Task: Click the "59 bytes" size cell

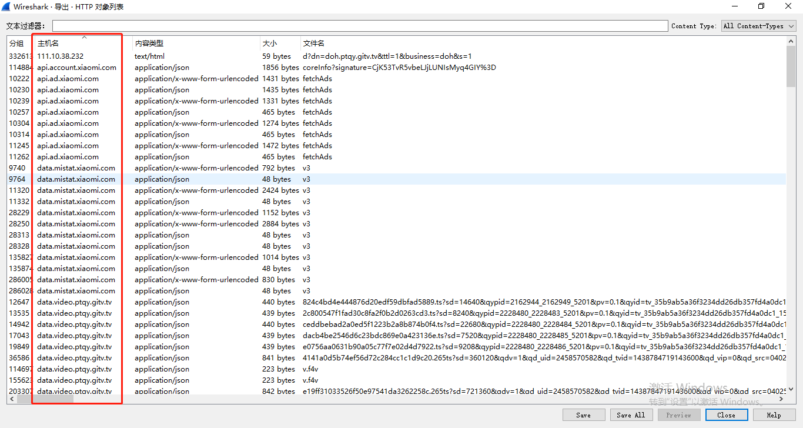Action: point(277,56)
